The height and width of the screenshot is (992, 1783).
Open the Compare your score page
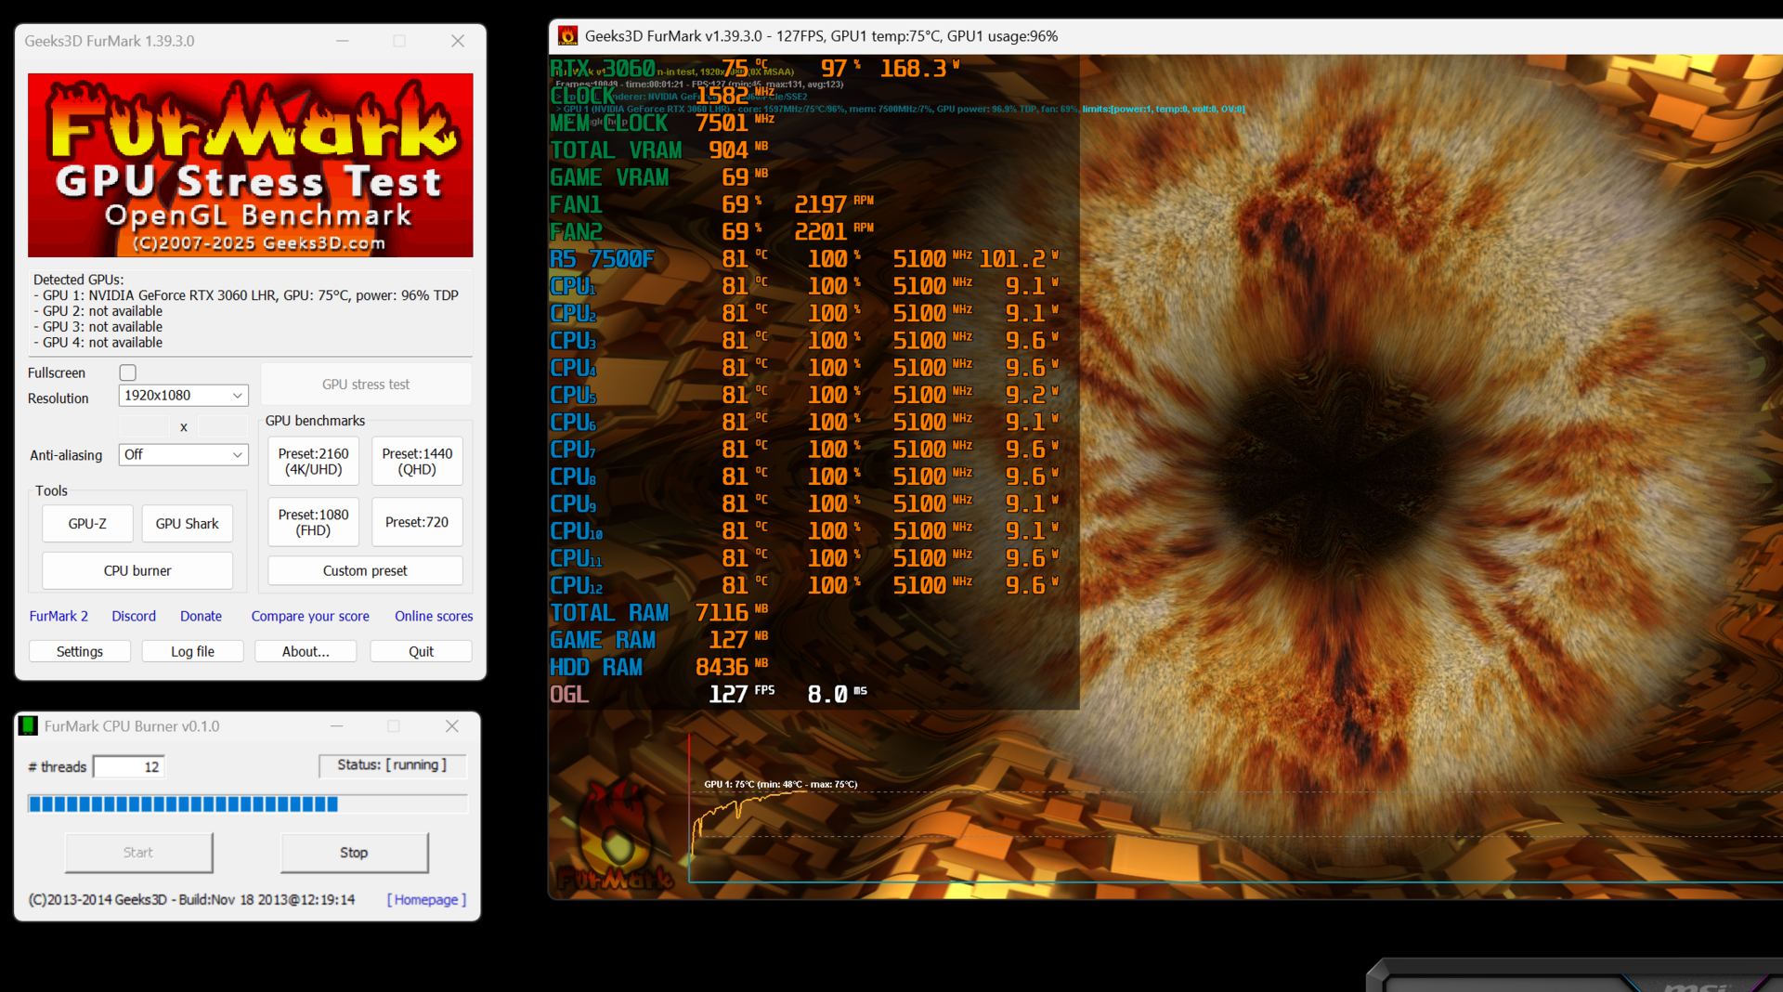309,616
